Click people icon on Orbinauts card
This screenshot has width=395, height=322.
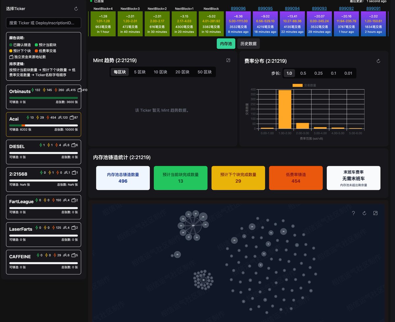[68, 90]
